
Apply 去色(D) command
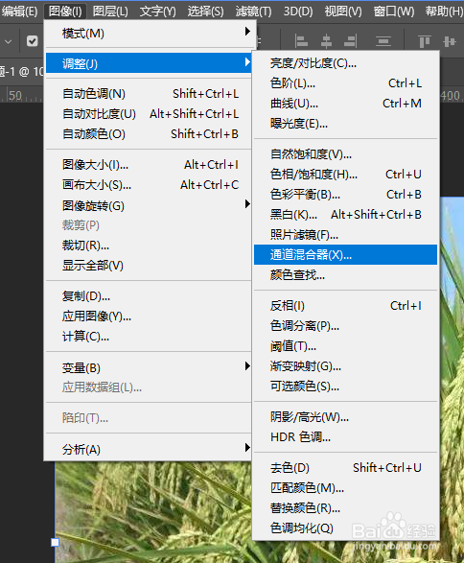coord(345,468)
